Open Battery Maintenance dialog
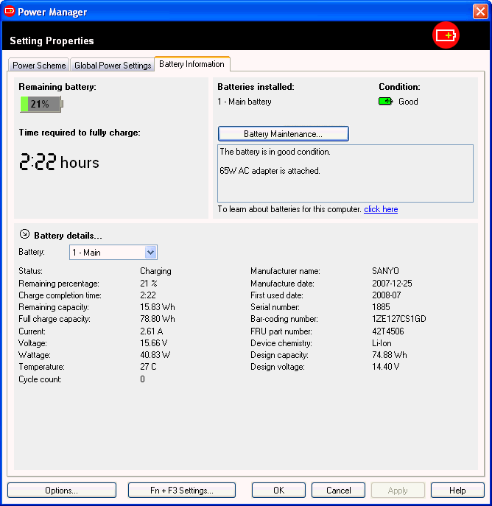The height and width of the screenshot is (506, 492). click(283, 134)
